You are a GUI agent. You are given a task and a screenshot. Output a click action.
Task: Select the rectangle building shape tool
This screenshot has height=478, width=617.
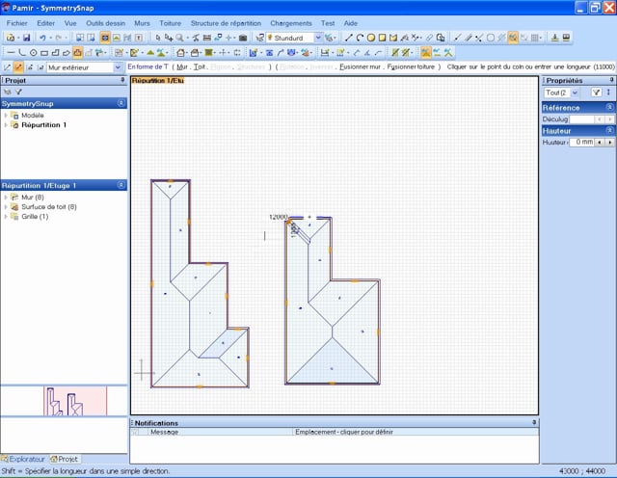pyautogui.click(x=44, y=53)
